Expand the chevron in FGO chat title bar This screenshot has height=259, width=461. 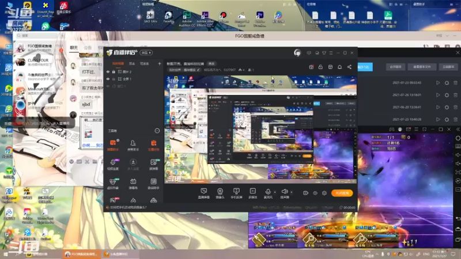pyautogui.click(x=447, y=36)
